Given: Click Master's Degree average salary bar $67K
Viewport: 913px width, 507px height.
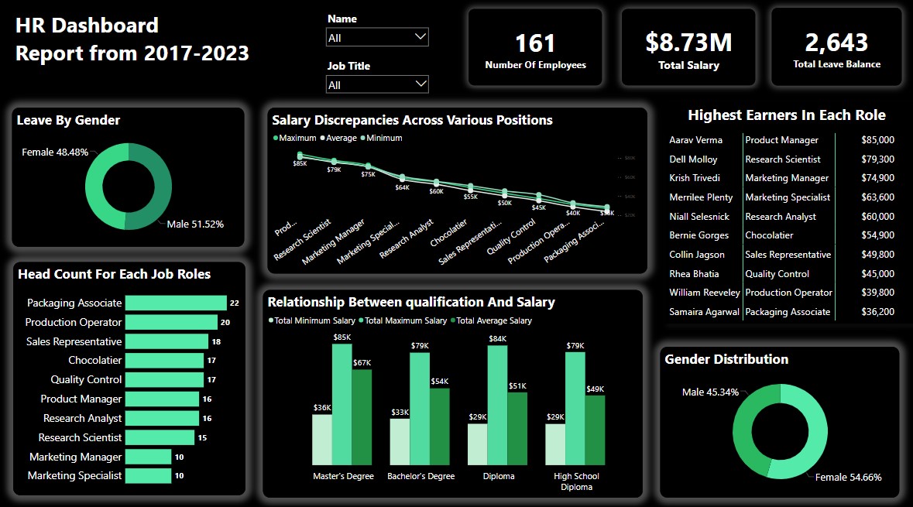Looking at the screenshot, I should click(x=362, y=417).
